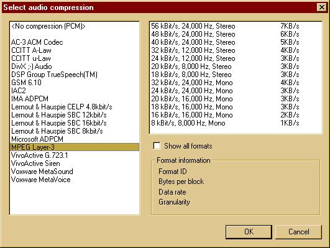
Task: Select Lernout & Hauspie SBC 16kbit/s
Action: 75,123
